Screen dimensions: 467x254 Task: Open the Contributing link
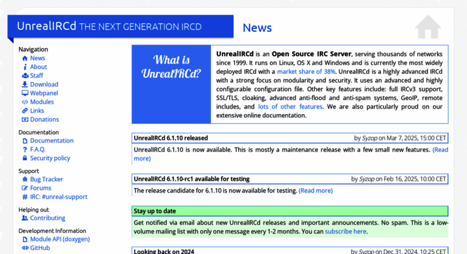pos(47,218)
